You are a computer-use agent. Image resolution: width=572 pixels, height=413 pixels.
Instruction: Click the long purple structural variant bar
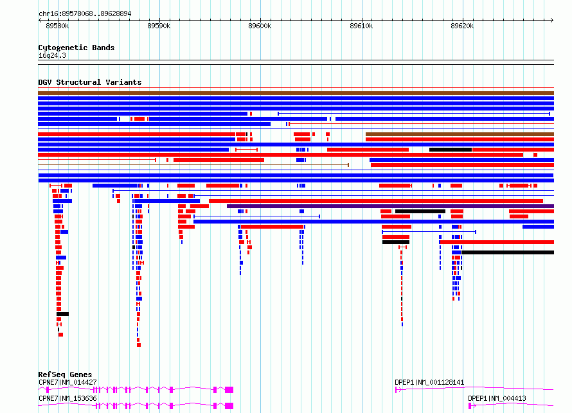click(x=390, y=206)
